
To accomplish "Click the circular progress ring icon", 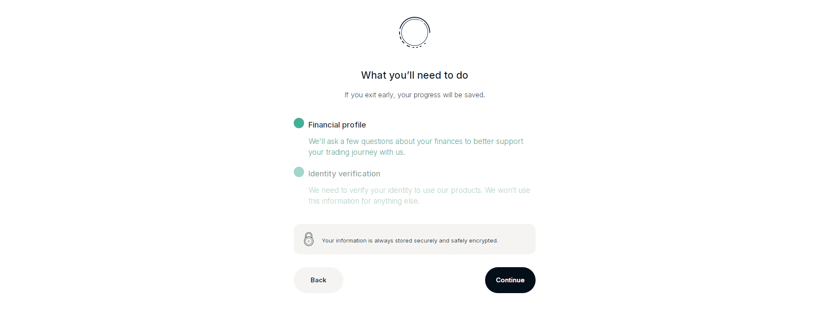I will [x=415, y=32].
